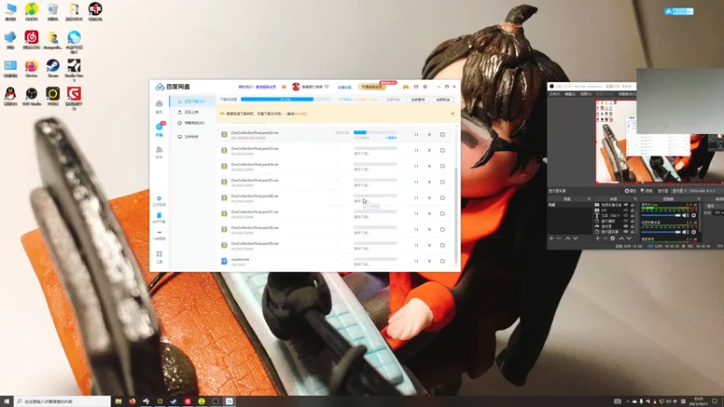Click the cancel all downloads button
This screenshot has width=724, height=407.
(443, 99)
